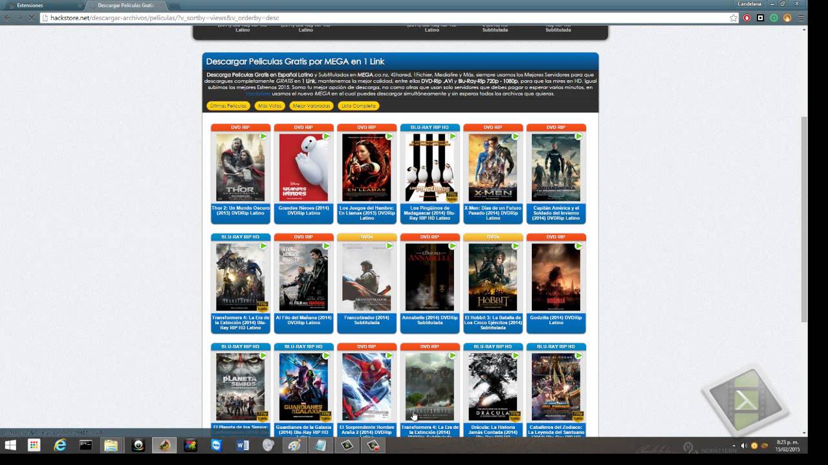Open the Godzilla poster

pyautogui.click(x=556, y=277)
